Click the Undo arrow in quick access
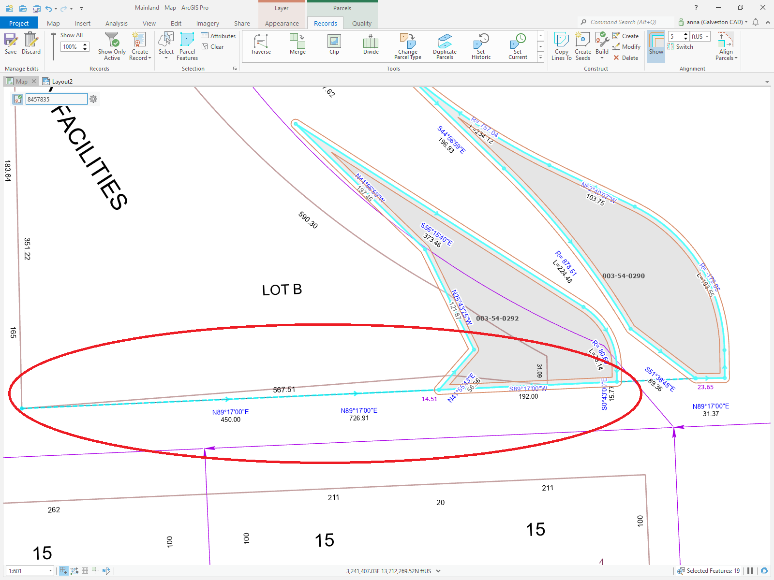Viewport: 774px width, 580px height. (48, 8)
